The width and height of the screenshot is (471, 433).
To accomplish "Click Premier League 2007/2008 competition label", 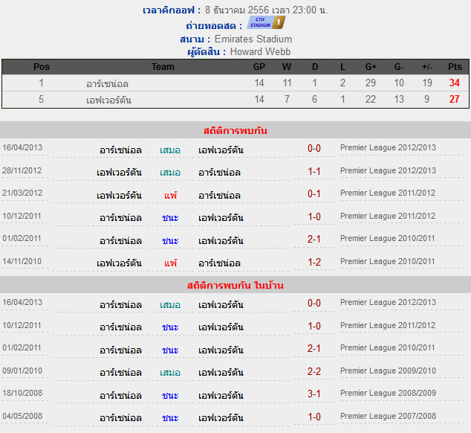I will (388, 416).
